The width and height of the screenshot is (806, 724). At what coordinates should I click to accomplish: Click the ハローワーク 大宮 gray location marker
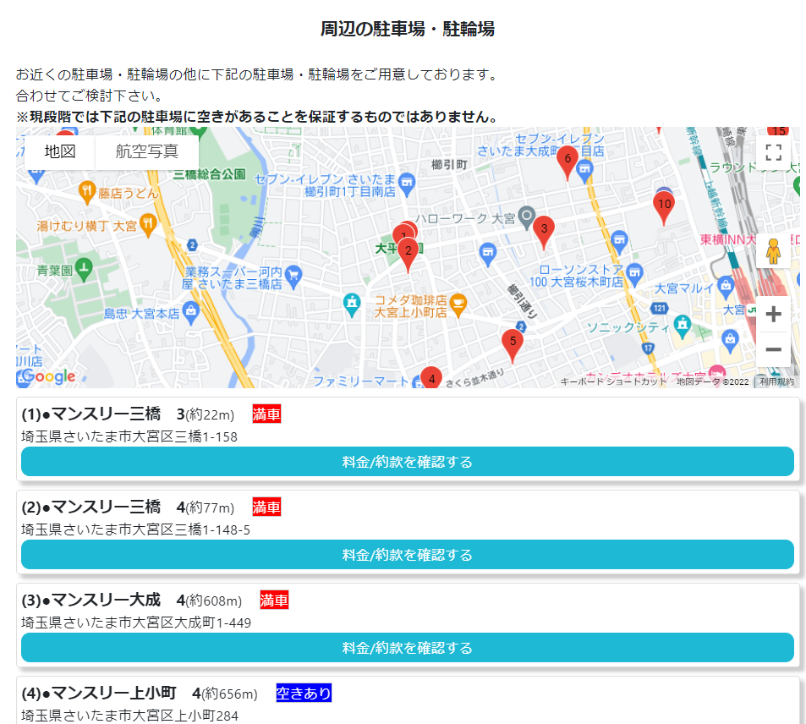tap(526, 217)
